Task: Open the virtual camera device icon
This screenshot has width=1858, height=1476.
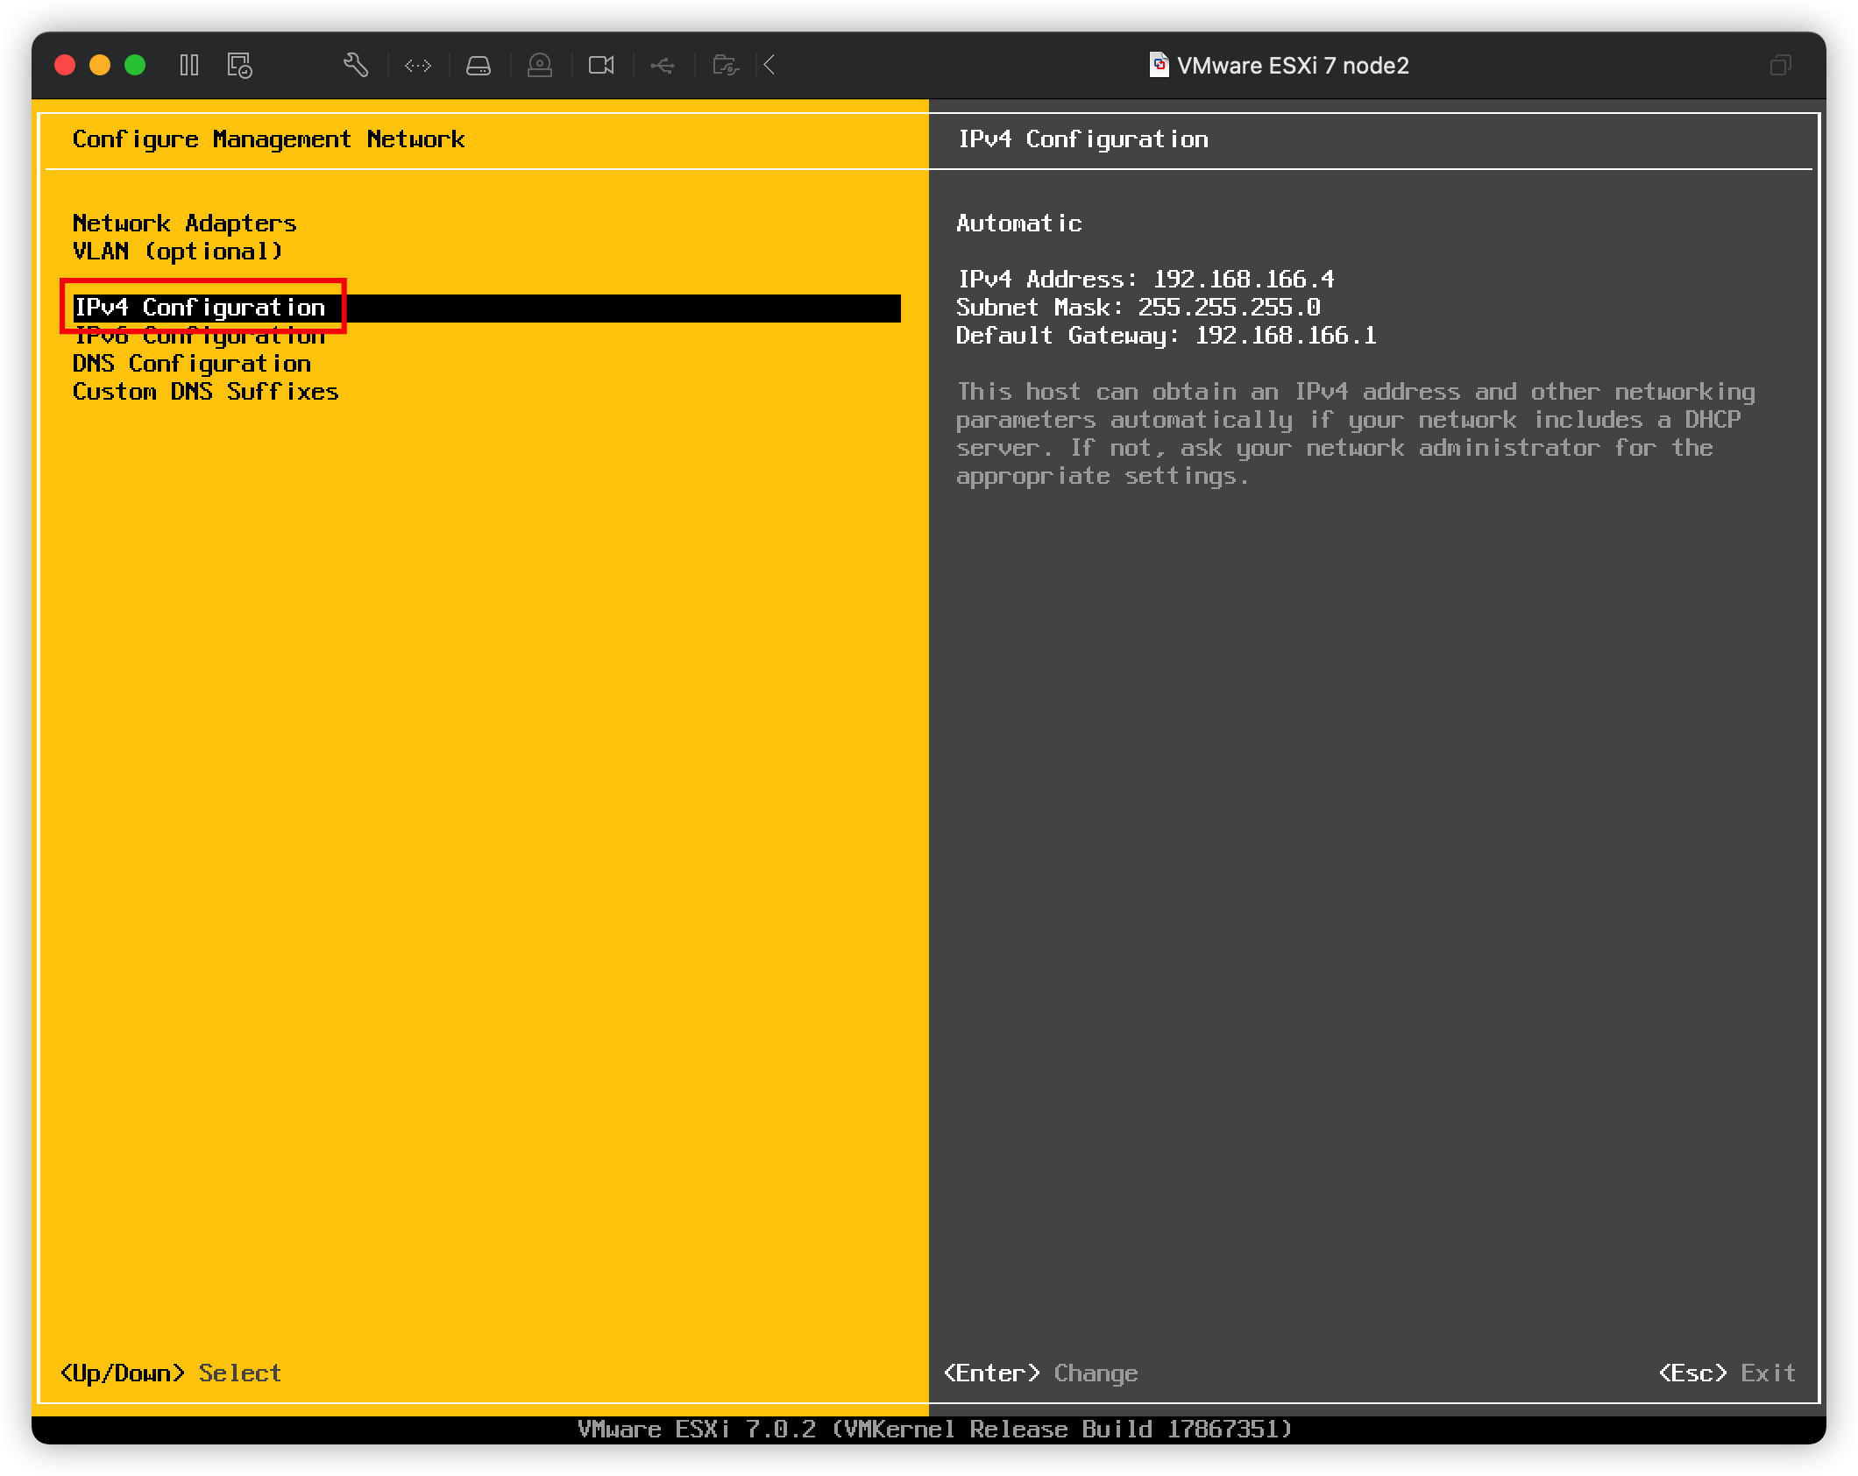Action: click(x=601, y=65)
